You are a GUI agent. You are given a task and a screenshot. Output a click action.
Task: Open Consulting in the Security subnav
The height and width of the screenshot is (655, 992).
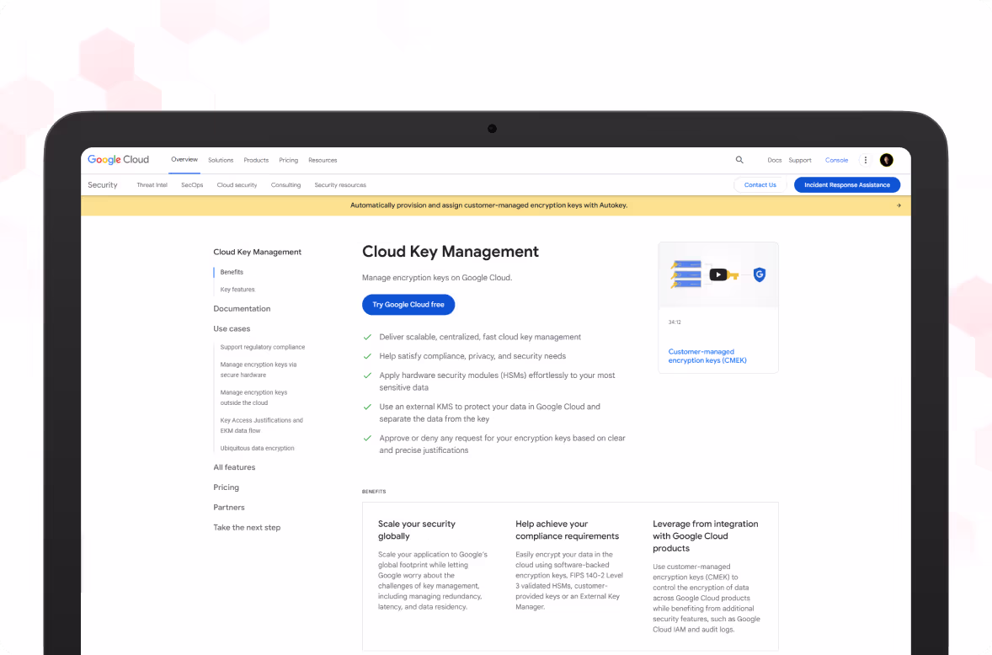pos(286,185)
